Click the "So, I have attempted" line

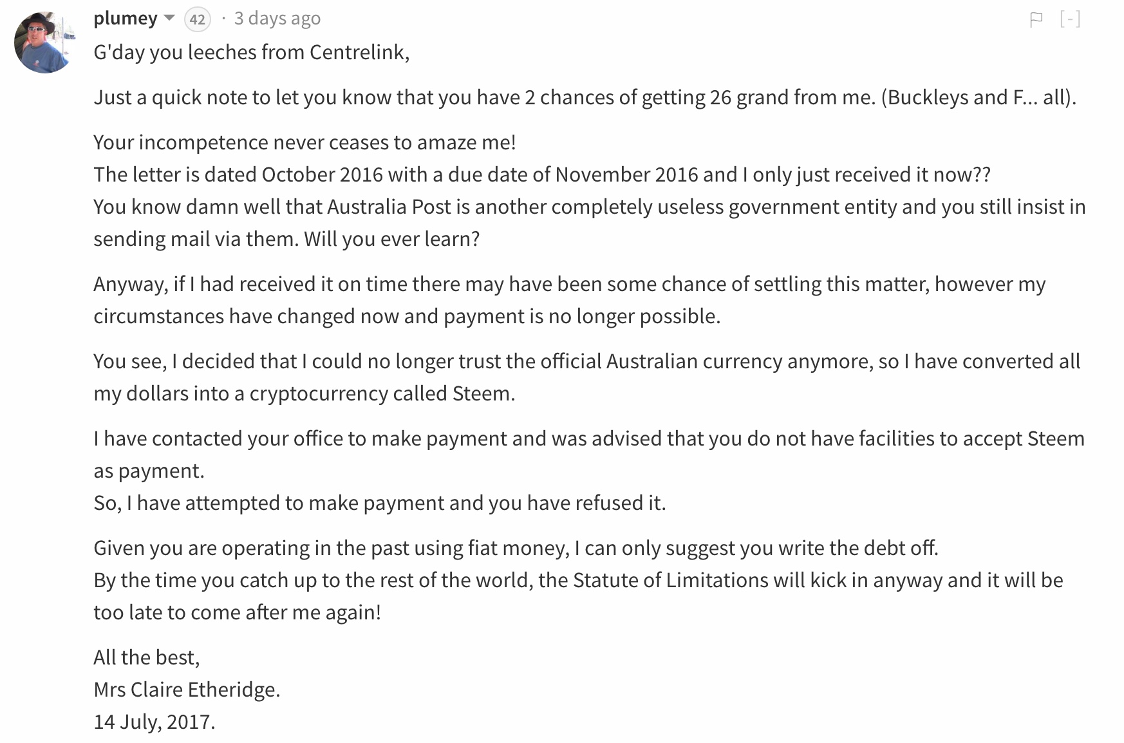point(379,503)
